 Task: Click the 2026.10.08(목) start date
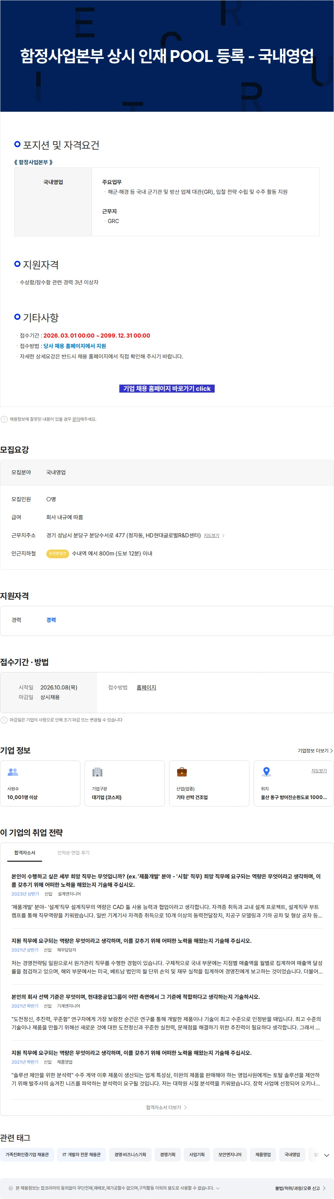pos(58,687)
